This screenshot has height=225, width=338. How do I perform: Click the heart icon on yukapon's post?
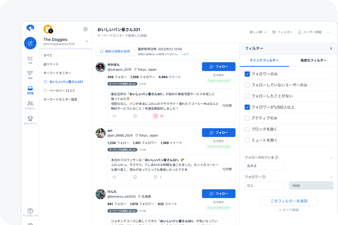tap(155, 116)
